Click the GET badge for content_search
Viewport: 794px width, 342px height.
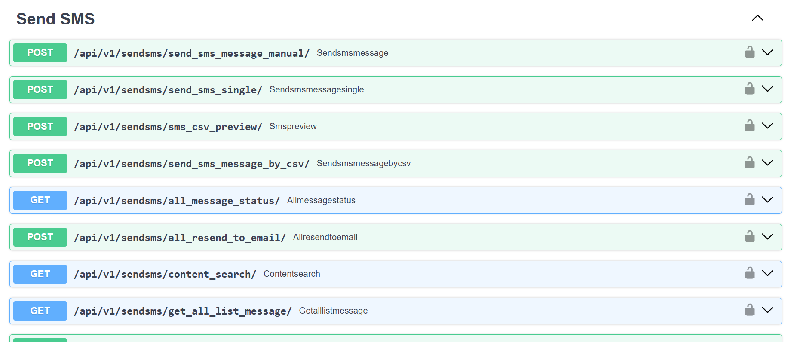[x=40, y=274]
